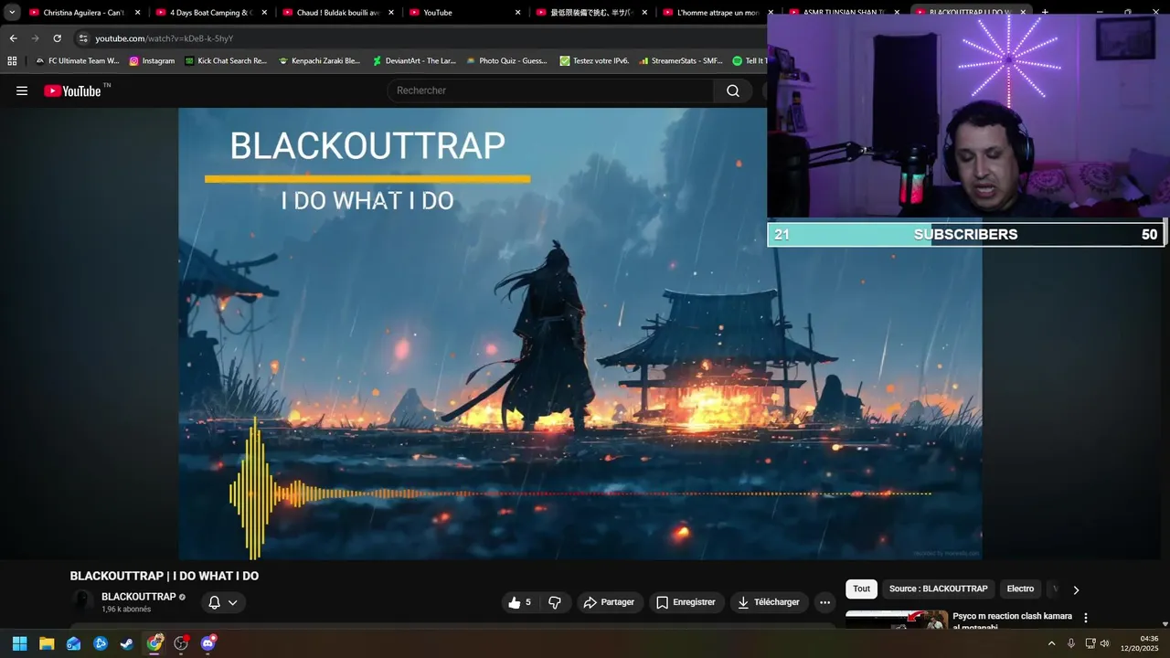Image resolution: width=1170 pixels, height=658 pixels.
Task: Close the Chaud ! Buldak tab
Action: [x=391, y=13]
